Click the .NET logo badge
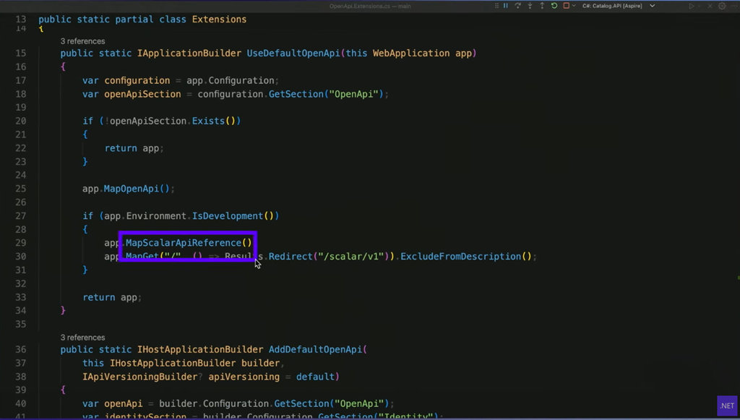Screen dimensions: 740x420 (726, 406)
